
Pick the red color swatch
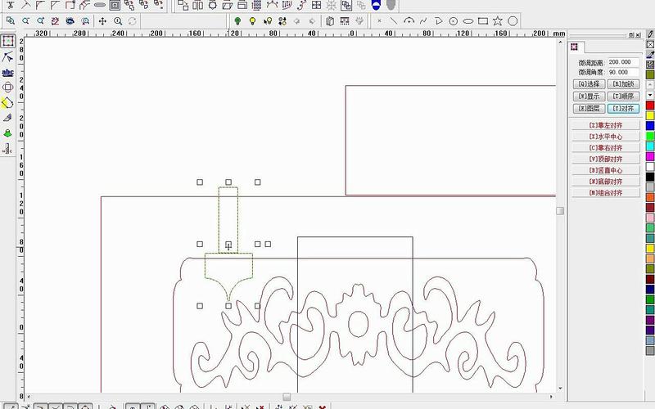pos(650,105)
